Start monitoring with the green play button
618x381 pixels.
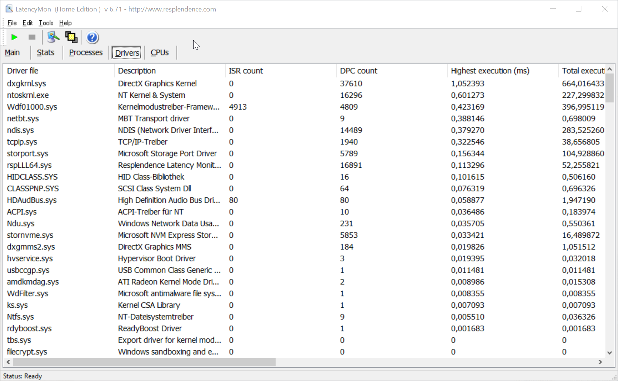[14, 37]
